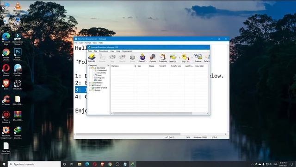Select New Text Document desktop file
The image size is (296, 167).
coord(6,148)
